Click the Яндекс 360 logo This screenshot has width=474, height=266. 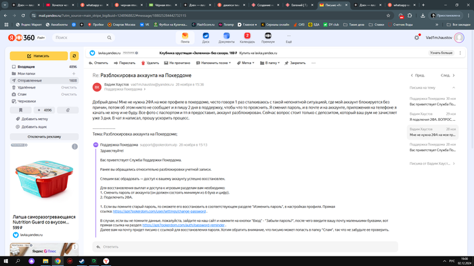tap(22, 38)
